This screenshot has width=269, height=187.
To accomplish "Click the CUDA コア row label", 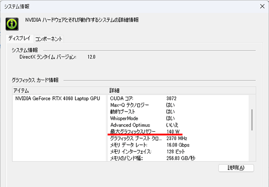I will (121, 99).
